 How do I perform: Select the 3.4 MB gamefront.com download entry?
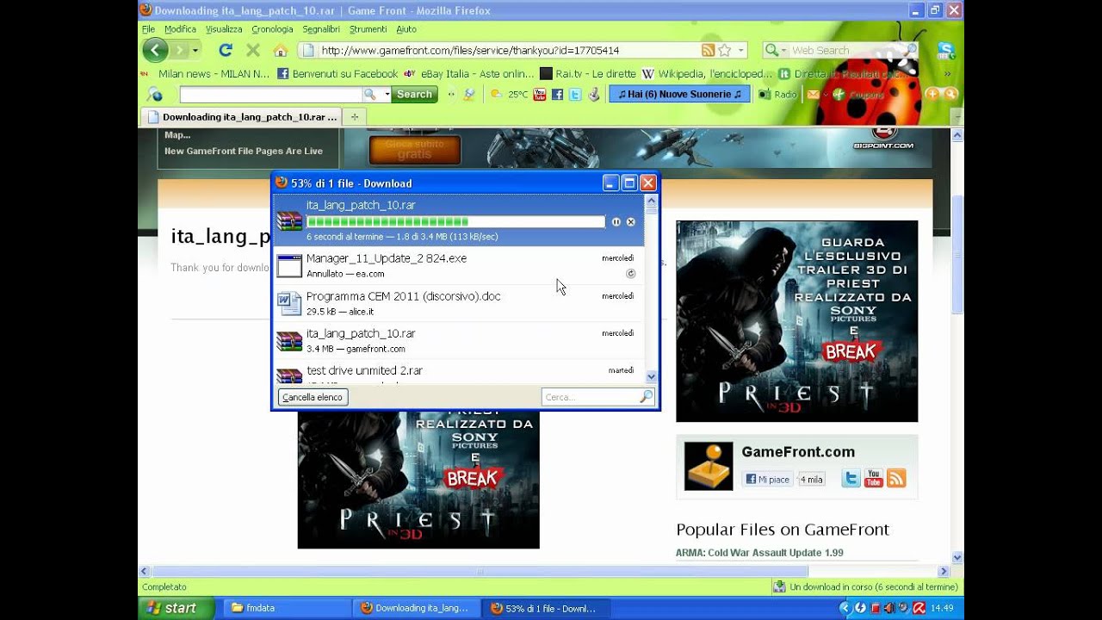point(459,341)
